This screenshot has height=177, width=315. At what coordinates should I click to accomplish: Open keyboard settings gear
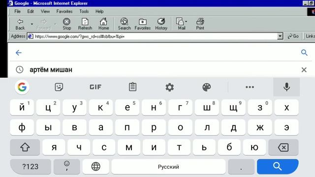pos(169,88)
